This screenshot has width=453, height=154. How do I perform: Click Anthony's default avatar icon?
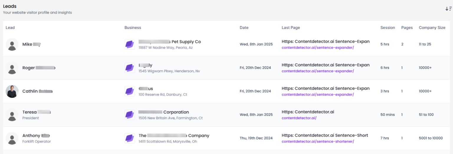(12, 138)
